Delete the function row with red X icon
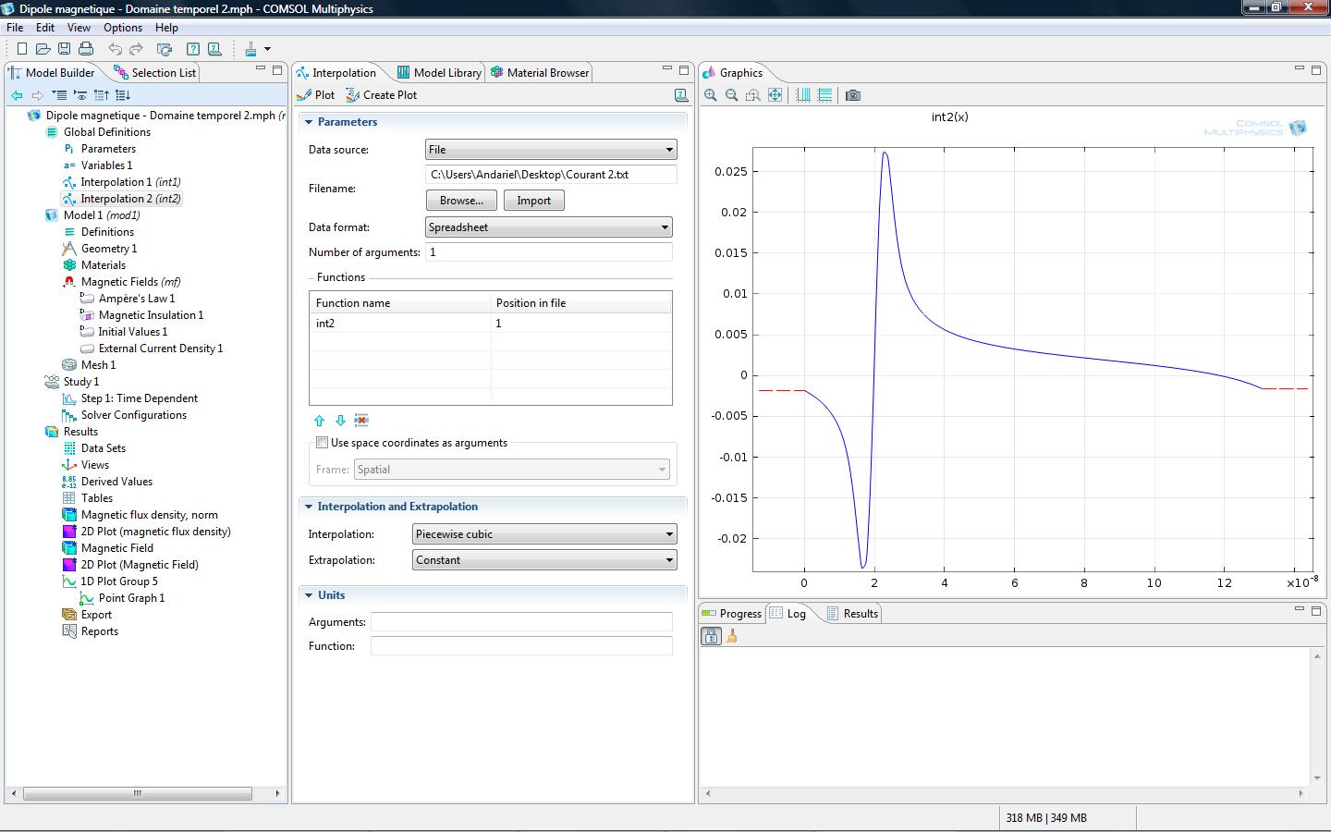The width and height of the screenshot is (1331, 832). (x=361, y=421)
